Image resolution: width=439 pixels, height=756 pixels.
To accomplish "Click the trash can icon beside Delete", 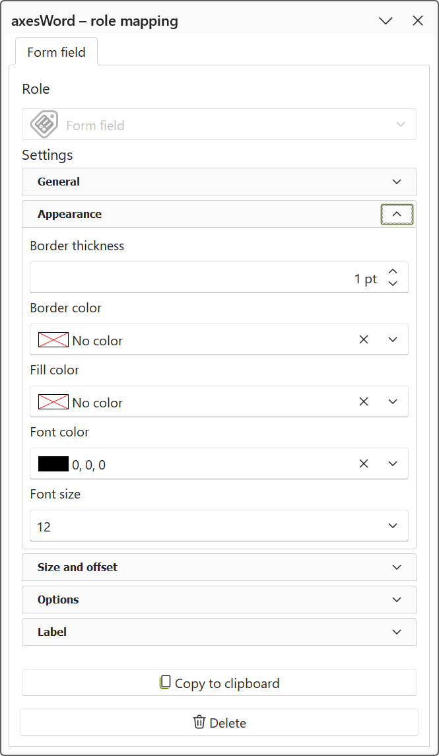I will click(199, 722).
